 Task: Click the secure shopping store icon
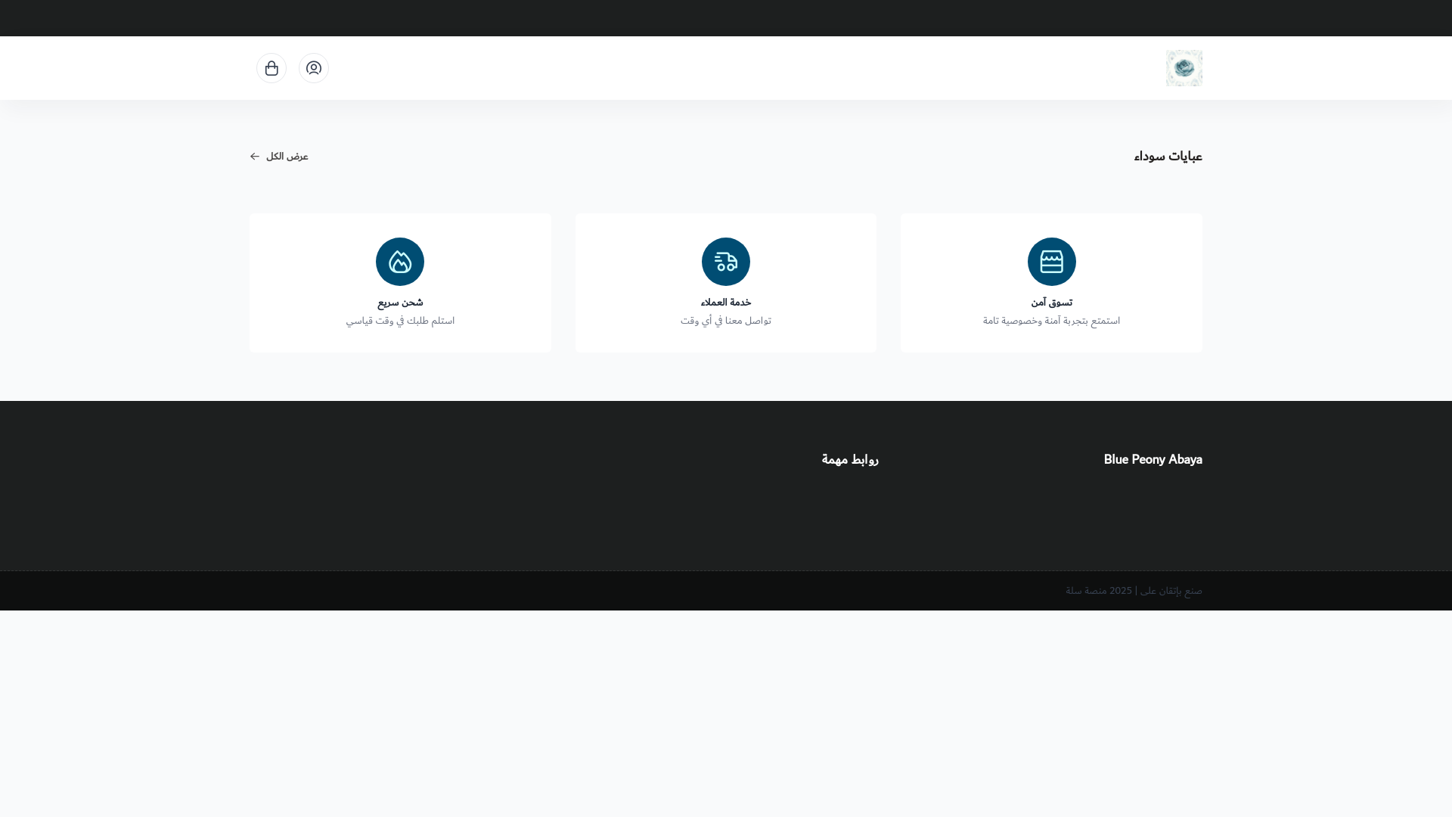coord(1051,262)
